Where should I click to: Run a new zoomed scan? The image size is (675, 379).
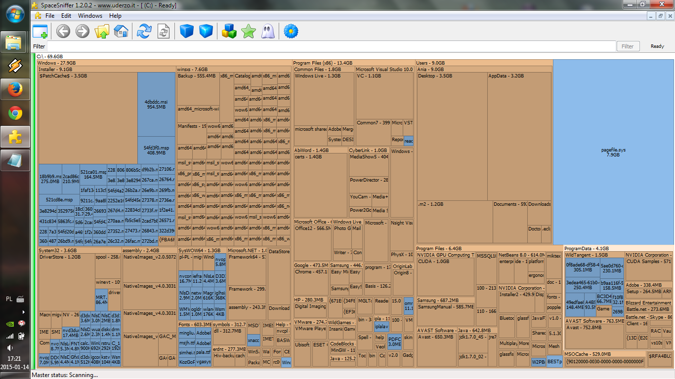click(x=163, y=32)
